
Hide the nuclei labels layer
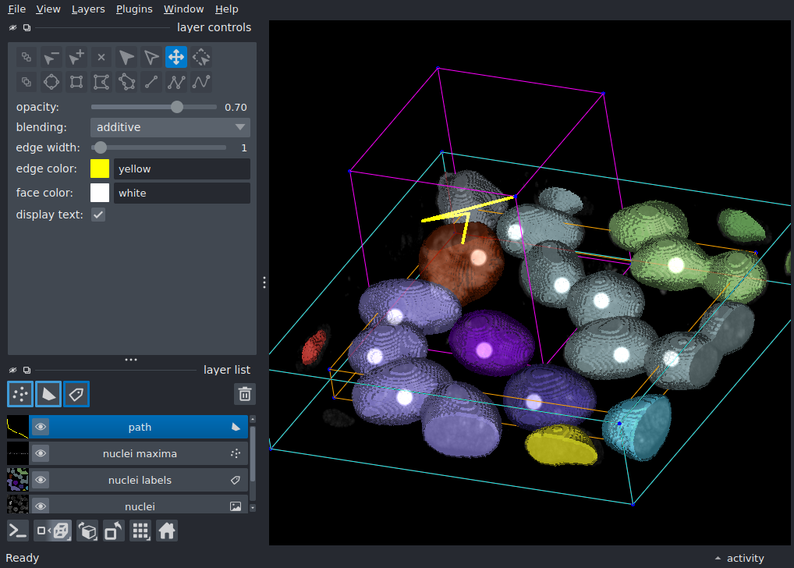pyautogui.click(x=41, y=479)
